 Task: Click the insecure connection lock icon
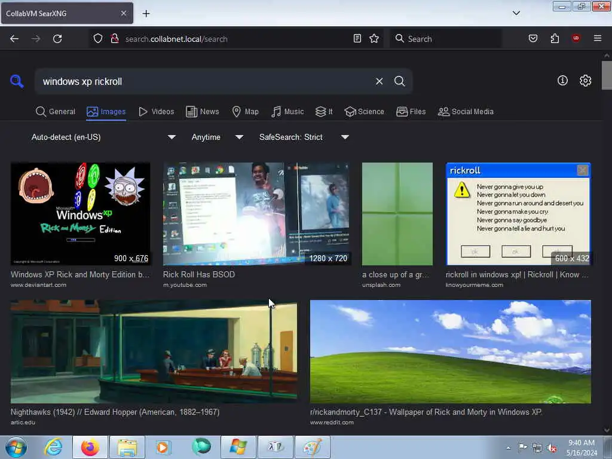click(114, 38)
